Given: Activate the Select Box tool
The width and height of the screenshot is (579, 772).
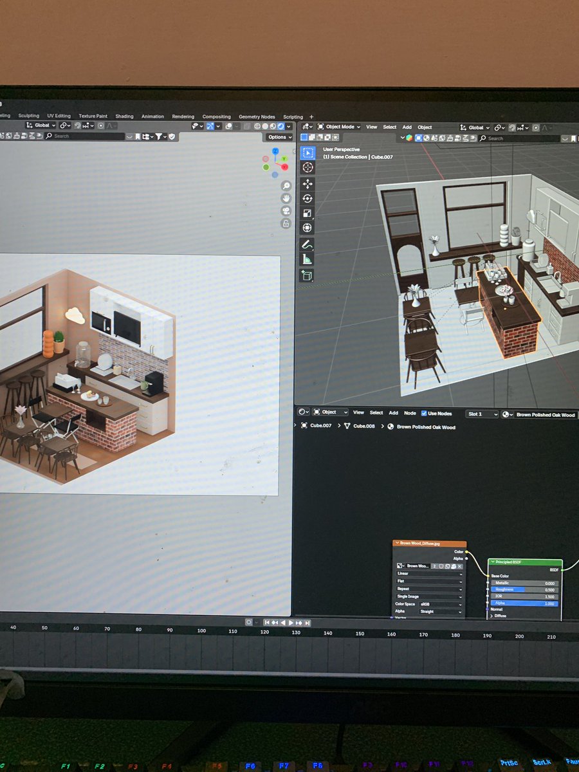Looking at the screenshot, I should click(x=308, y=153).
